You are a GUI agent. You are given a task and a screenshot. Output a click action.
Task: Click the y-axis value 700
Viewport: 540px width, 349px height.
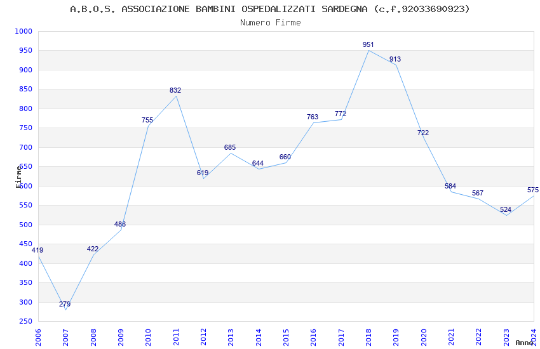[26, 147]
